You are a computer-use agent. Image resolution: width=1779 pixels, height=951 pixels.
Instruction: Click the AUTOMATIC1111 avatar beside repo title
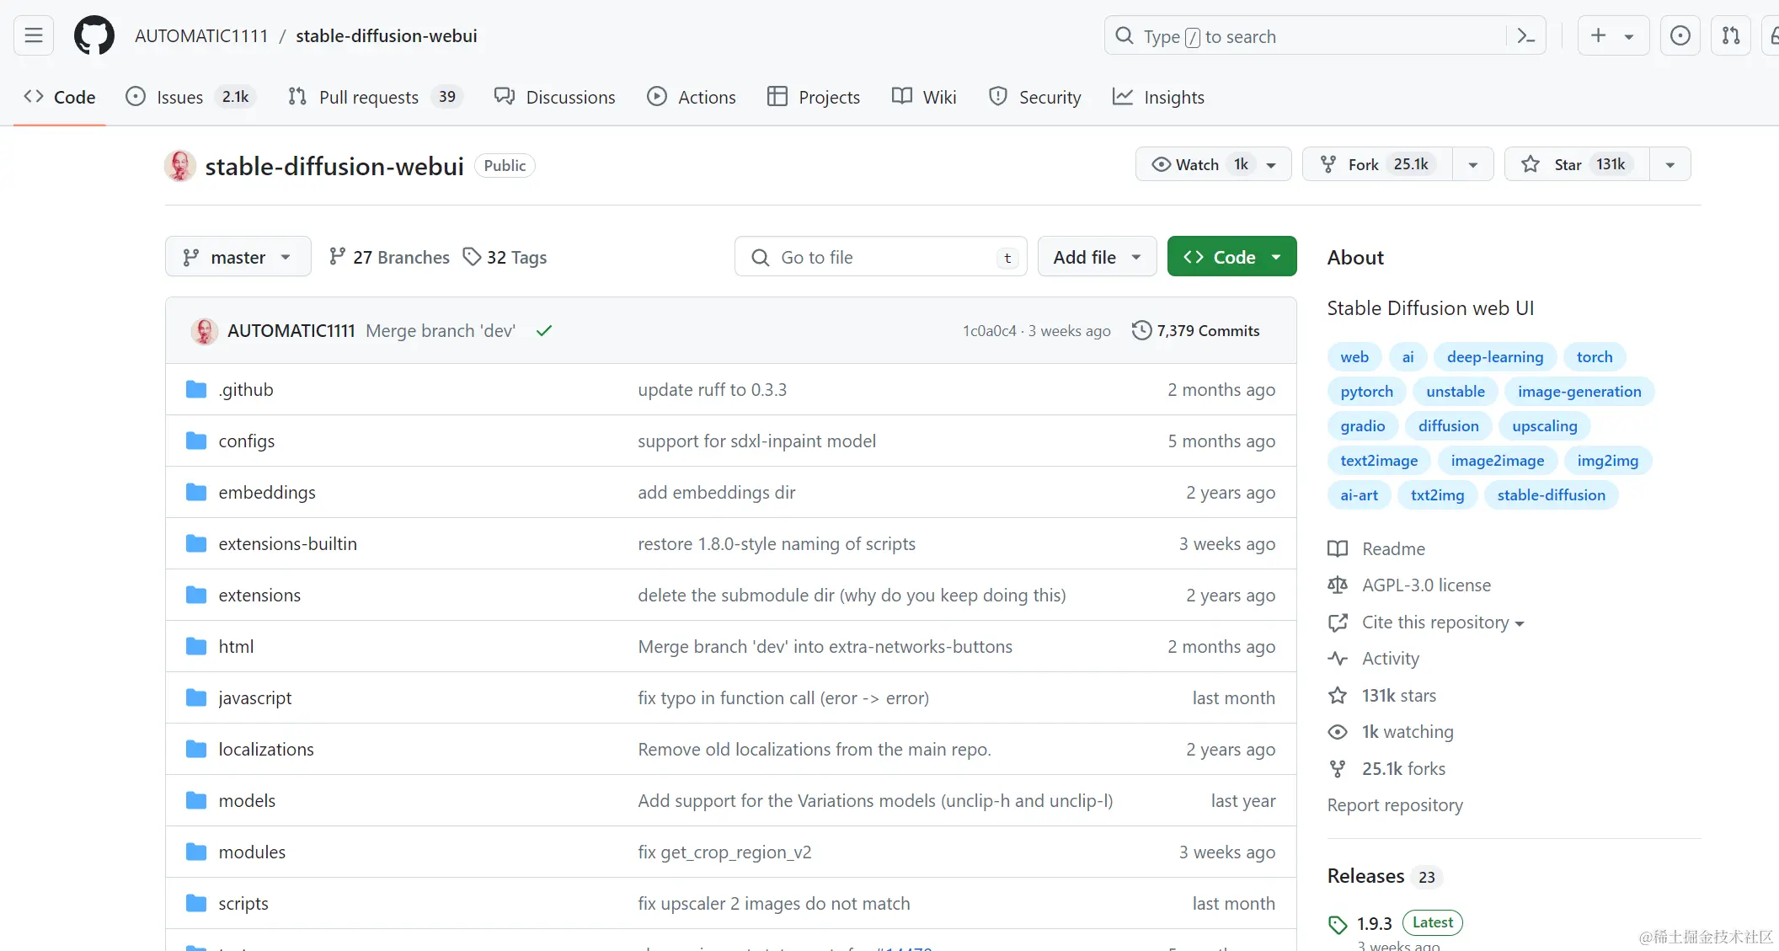[179, 166]
